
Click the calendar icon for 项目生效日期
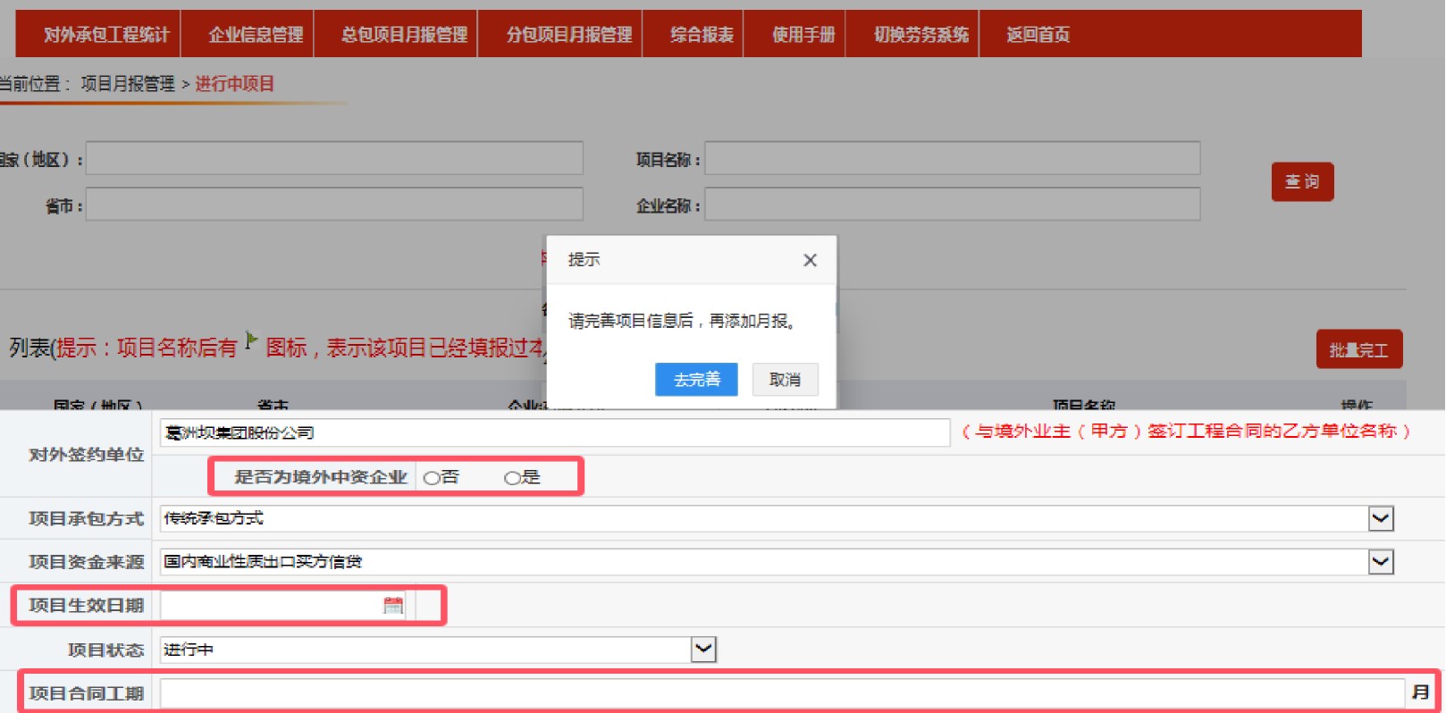pyautogui.click(x=392, y=606)
